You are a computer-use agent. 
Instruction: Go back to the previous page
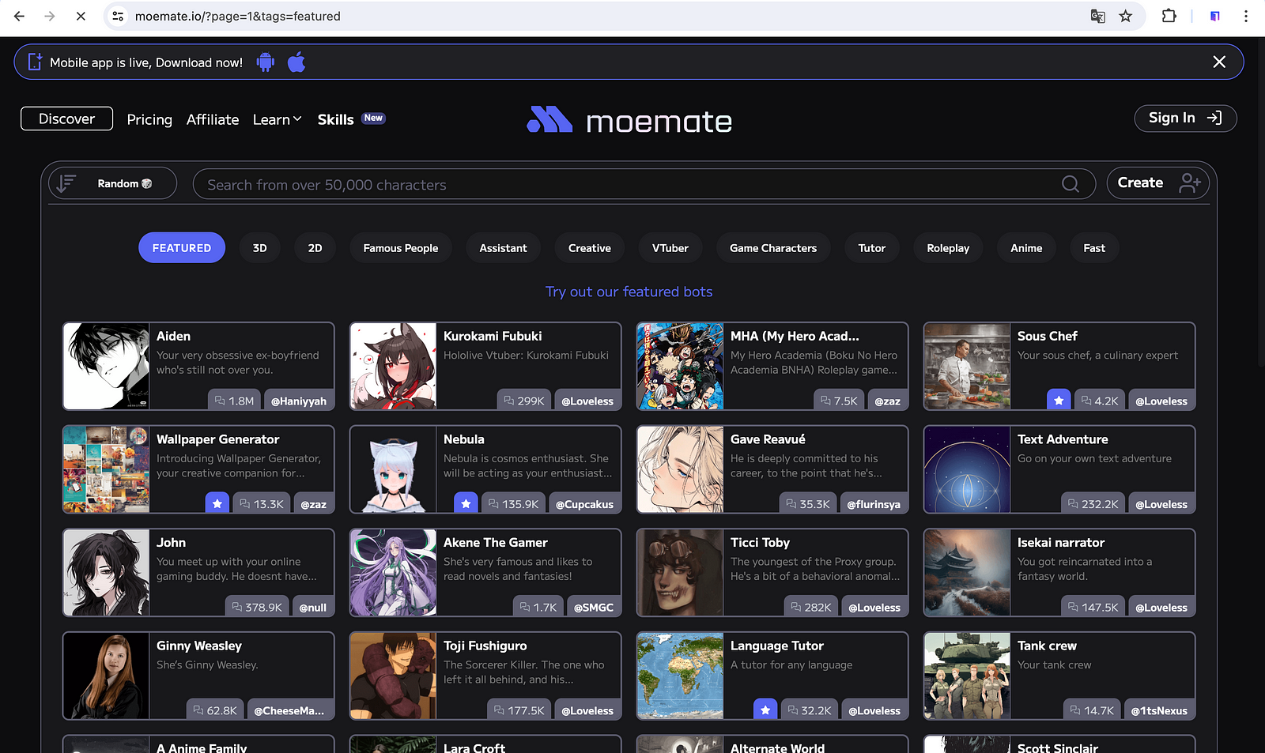[20, 16]
